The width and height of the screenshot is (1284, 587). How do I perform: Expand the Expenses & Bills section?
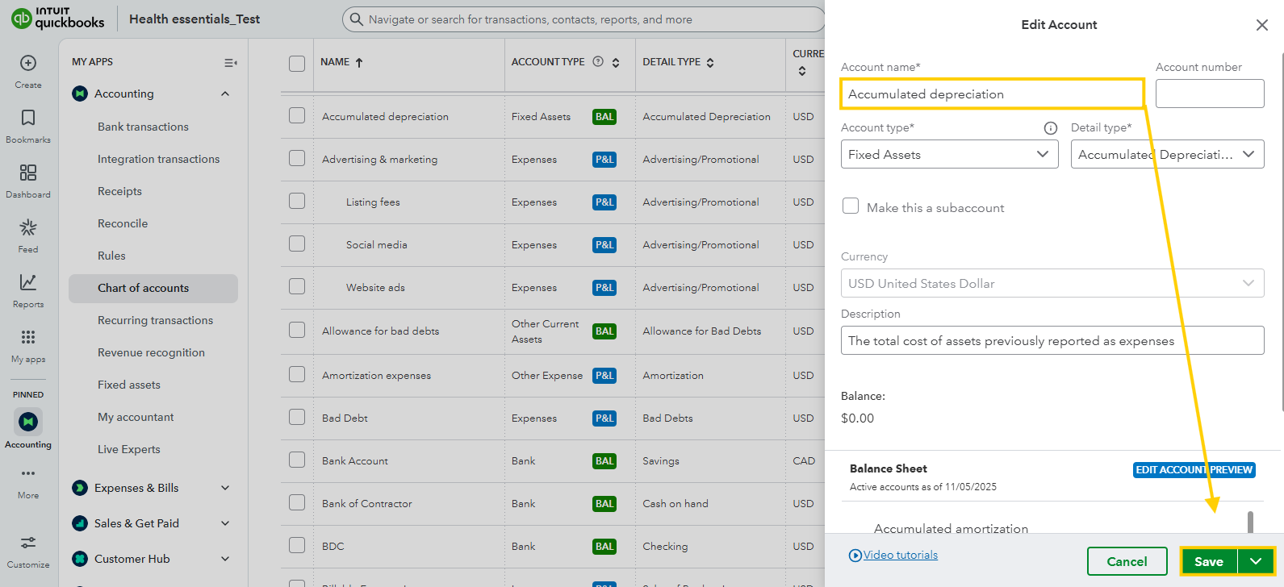tap(225, 488)
